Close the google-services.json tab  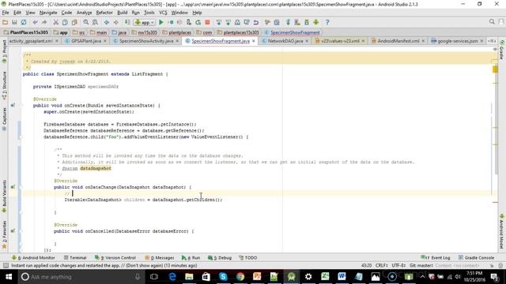click(481, 41)
